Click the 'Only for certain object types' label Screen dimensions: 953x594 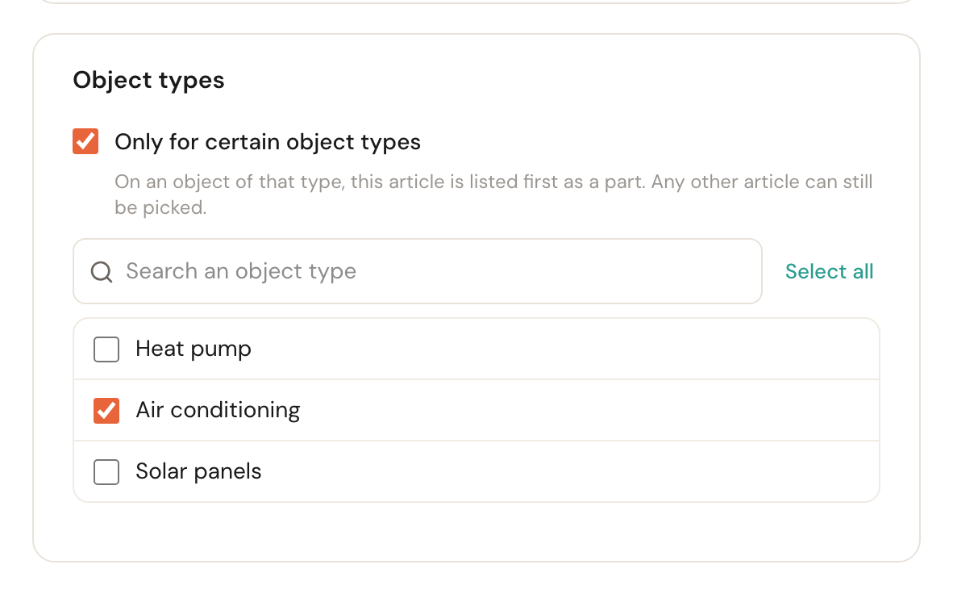pyautogui.click(x=268, y=142)
